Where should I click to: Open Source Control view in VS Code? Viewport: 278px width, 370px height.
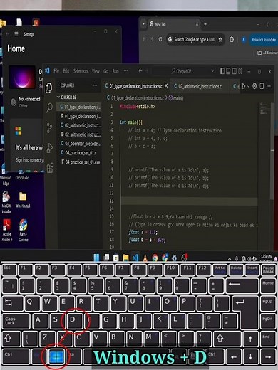[x=49, y=128]
